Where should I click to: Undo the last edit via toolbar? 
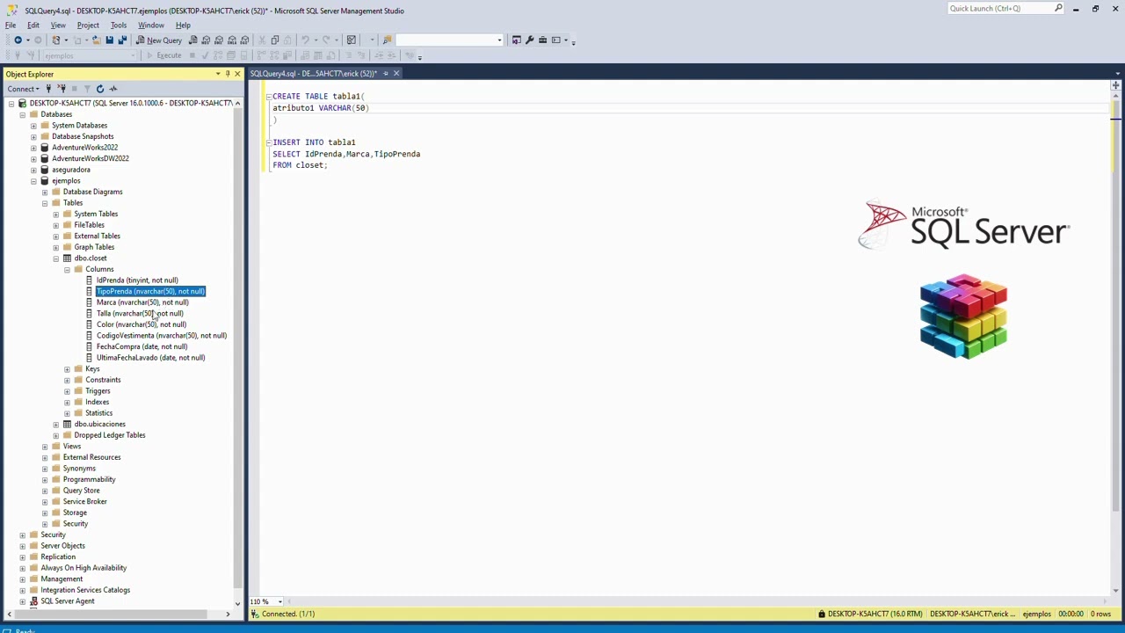305,40
